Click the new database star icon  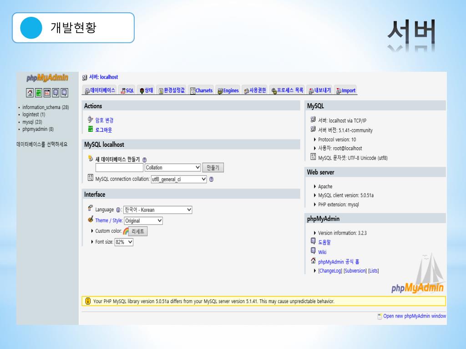pos(91,158)
